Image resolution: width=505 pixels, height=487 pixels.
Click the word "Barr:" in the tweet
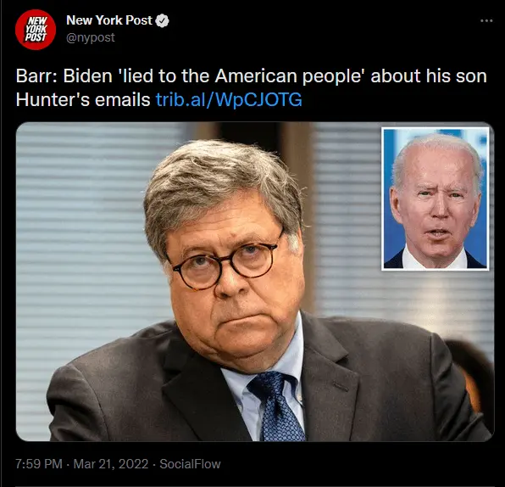(36, 76)
